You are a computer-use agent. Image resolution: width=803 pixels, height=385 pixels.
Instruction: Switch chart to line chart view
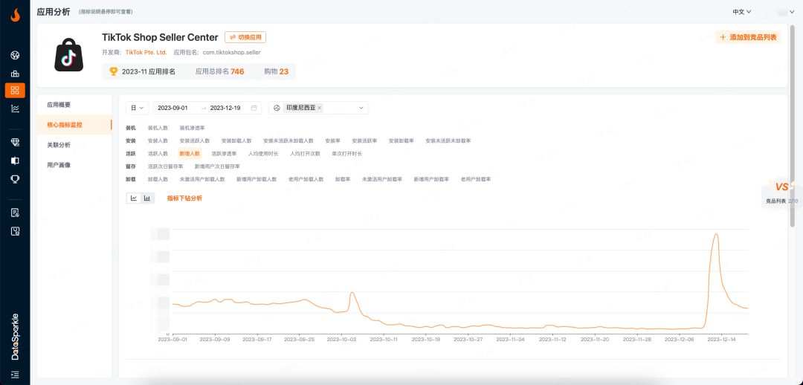coord(134,198)
